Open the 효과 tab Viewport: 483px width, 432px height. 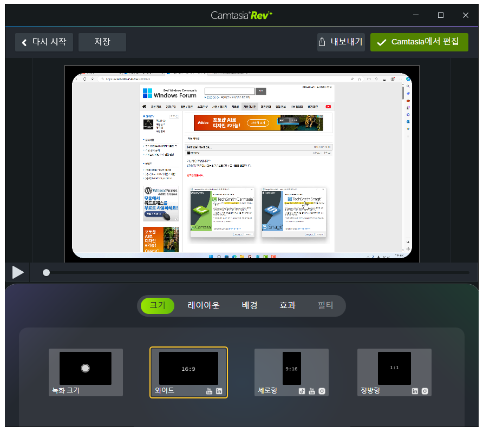pos(288,305)
